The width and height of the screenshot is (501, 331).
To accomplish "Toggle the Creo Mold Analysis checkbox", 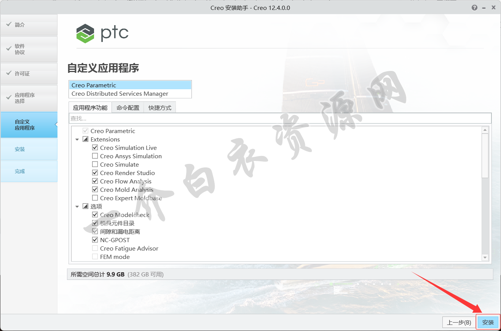I will (x=95, y=190).
